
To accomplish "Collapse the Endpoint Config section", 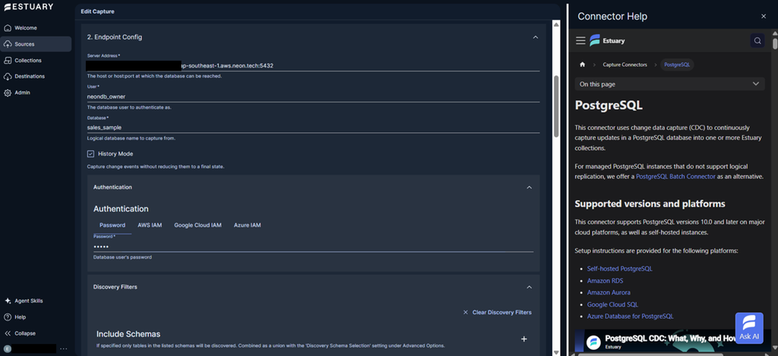I will point(536,37).
